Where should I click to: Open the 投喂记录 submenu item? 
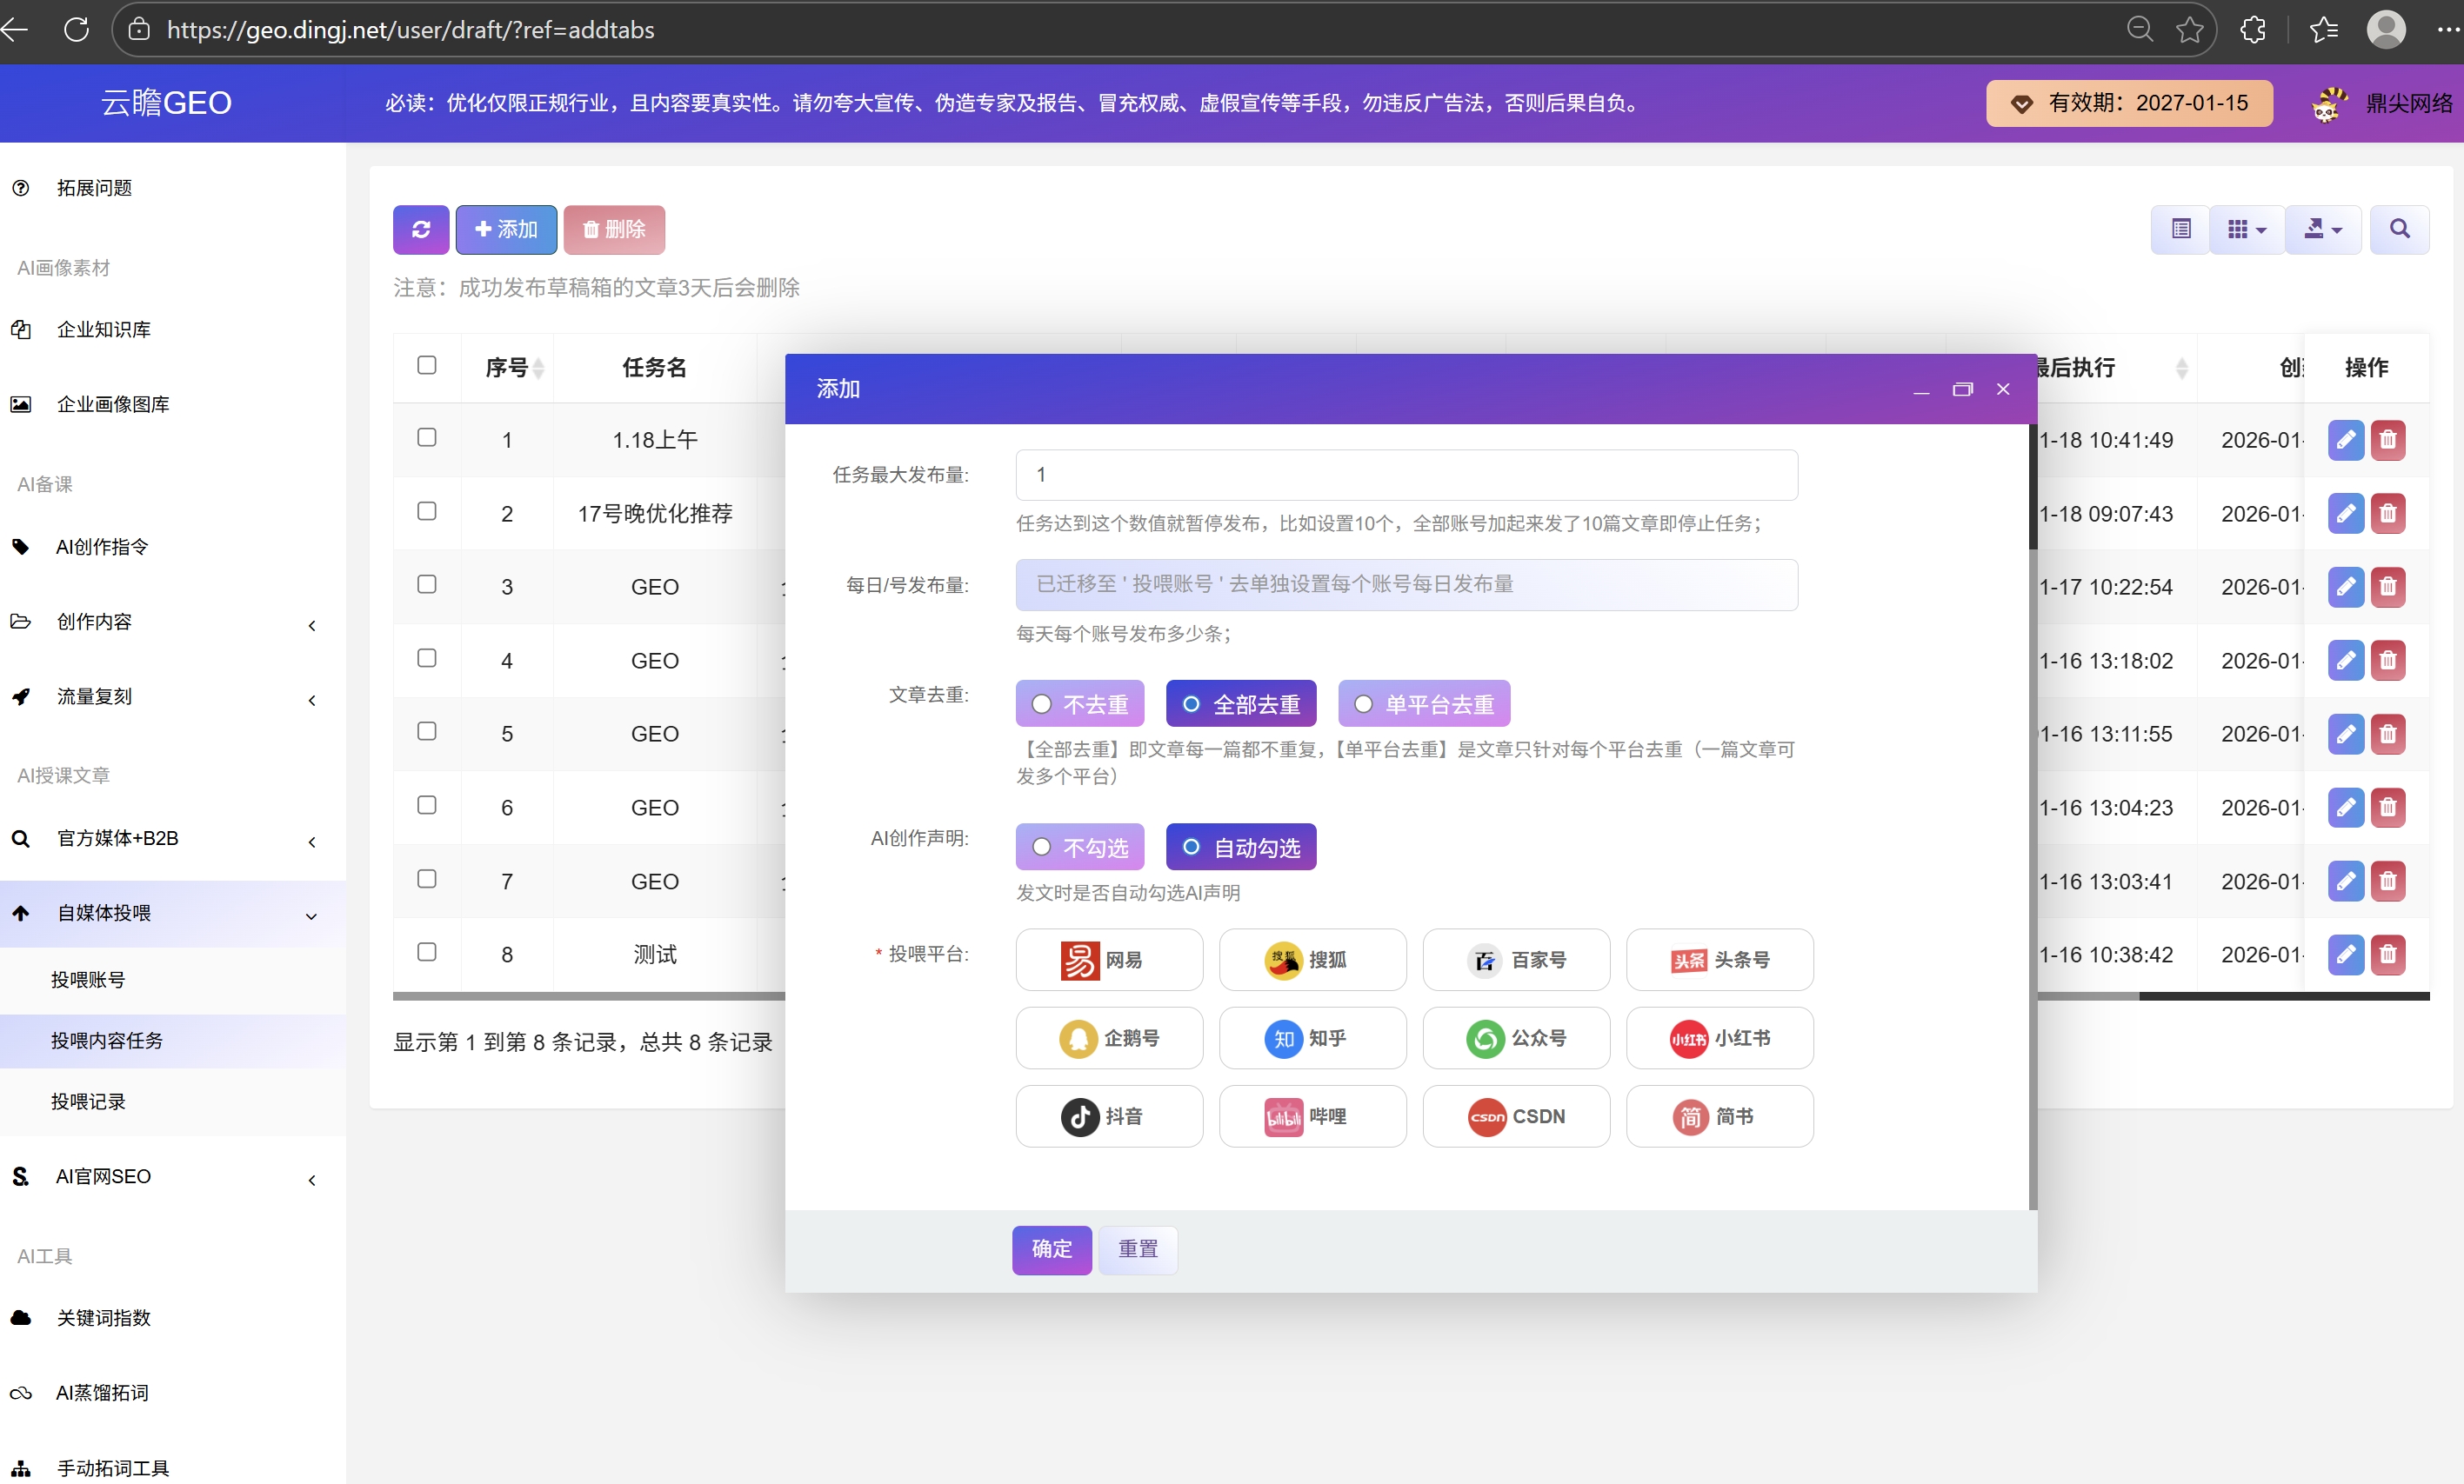point(88,1101)
